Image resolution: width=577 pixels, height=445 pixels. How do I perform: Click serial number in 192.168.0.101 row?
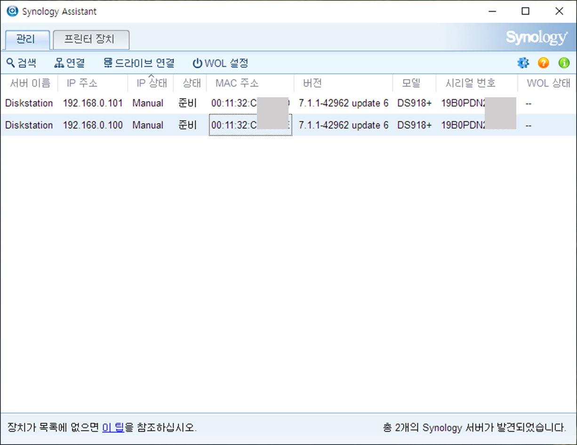pos(478,103)
